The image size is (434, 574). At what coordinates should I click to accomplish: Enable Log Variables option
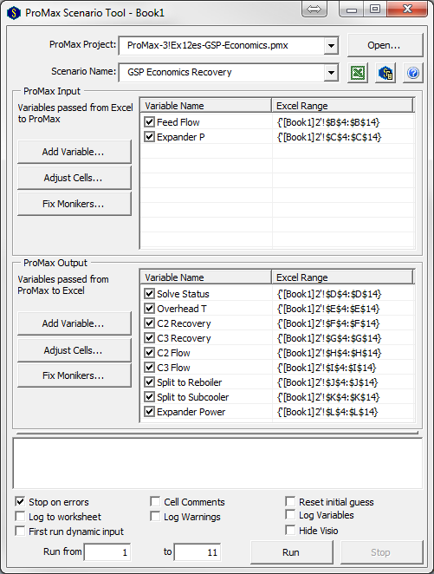click(290, 515)
